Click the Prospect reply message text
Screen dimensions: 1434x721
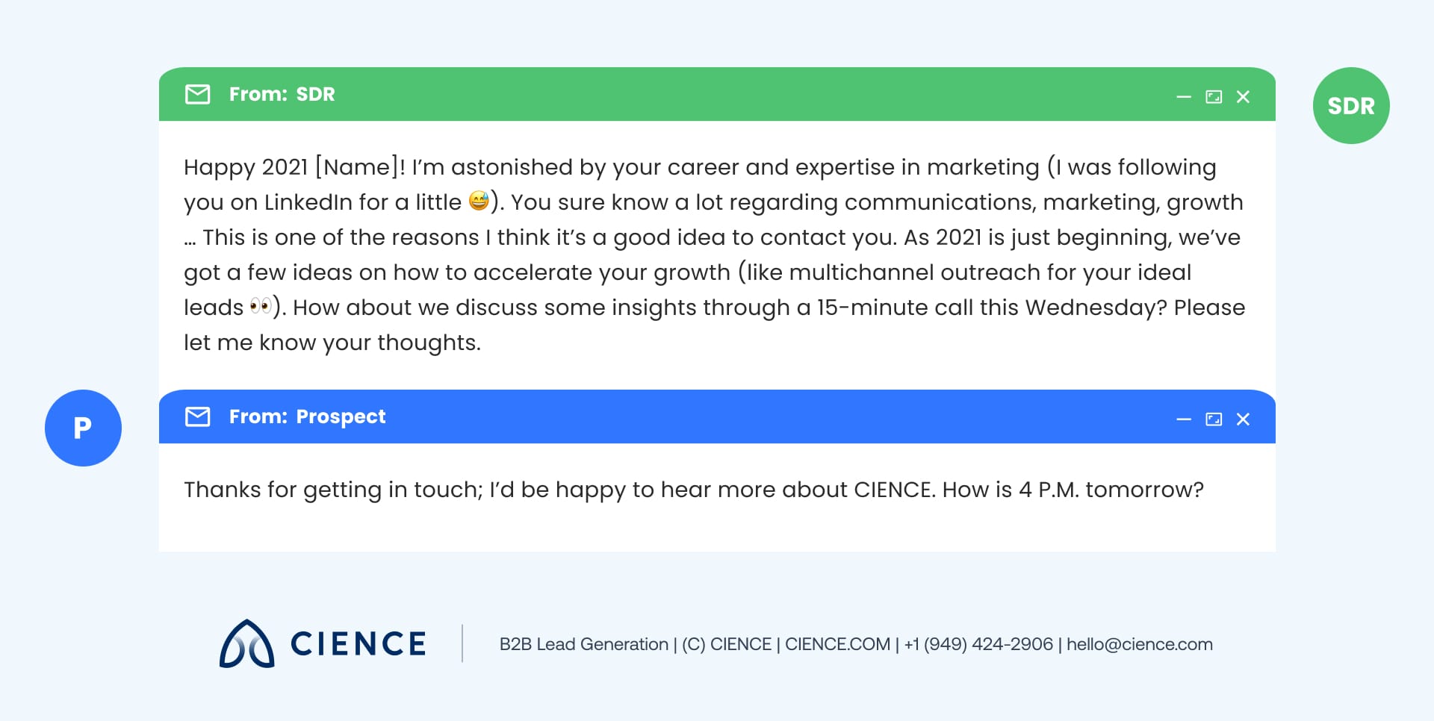point(693,490)
